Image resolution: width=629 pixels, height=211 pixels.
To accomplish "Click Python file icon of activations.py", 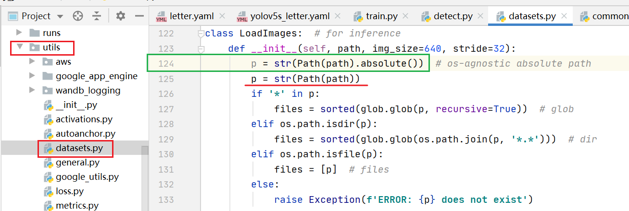I will (48, 119).
